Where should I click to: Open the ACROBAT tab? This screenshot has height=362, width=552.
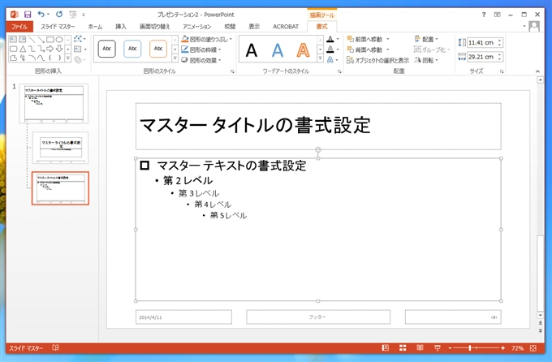286,27
